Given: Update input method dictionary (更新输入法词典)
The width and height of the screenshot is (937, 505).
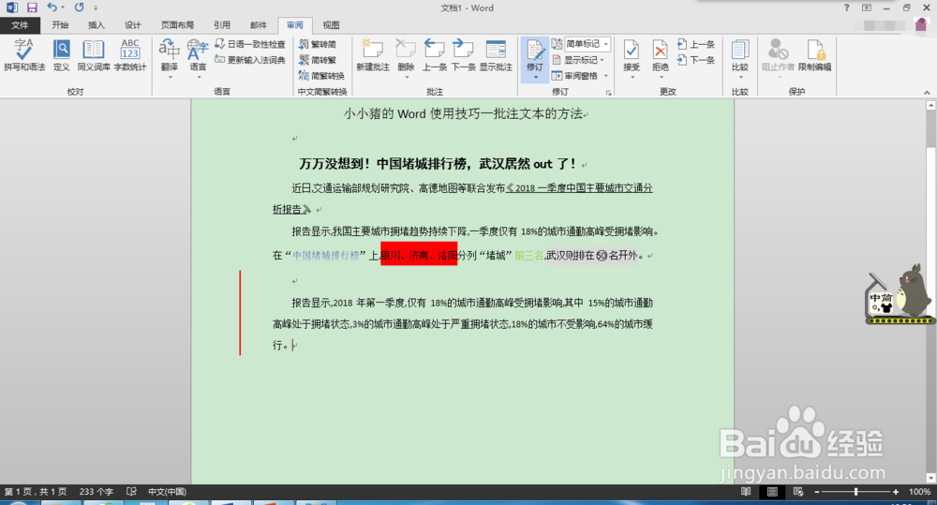Looking at the screenshot, I should [x=250, y=60].
